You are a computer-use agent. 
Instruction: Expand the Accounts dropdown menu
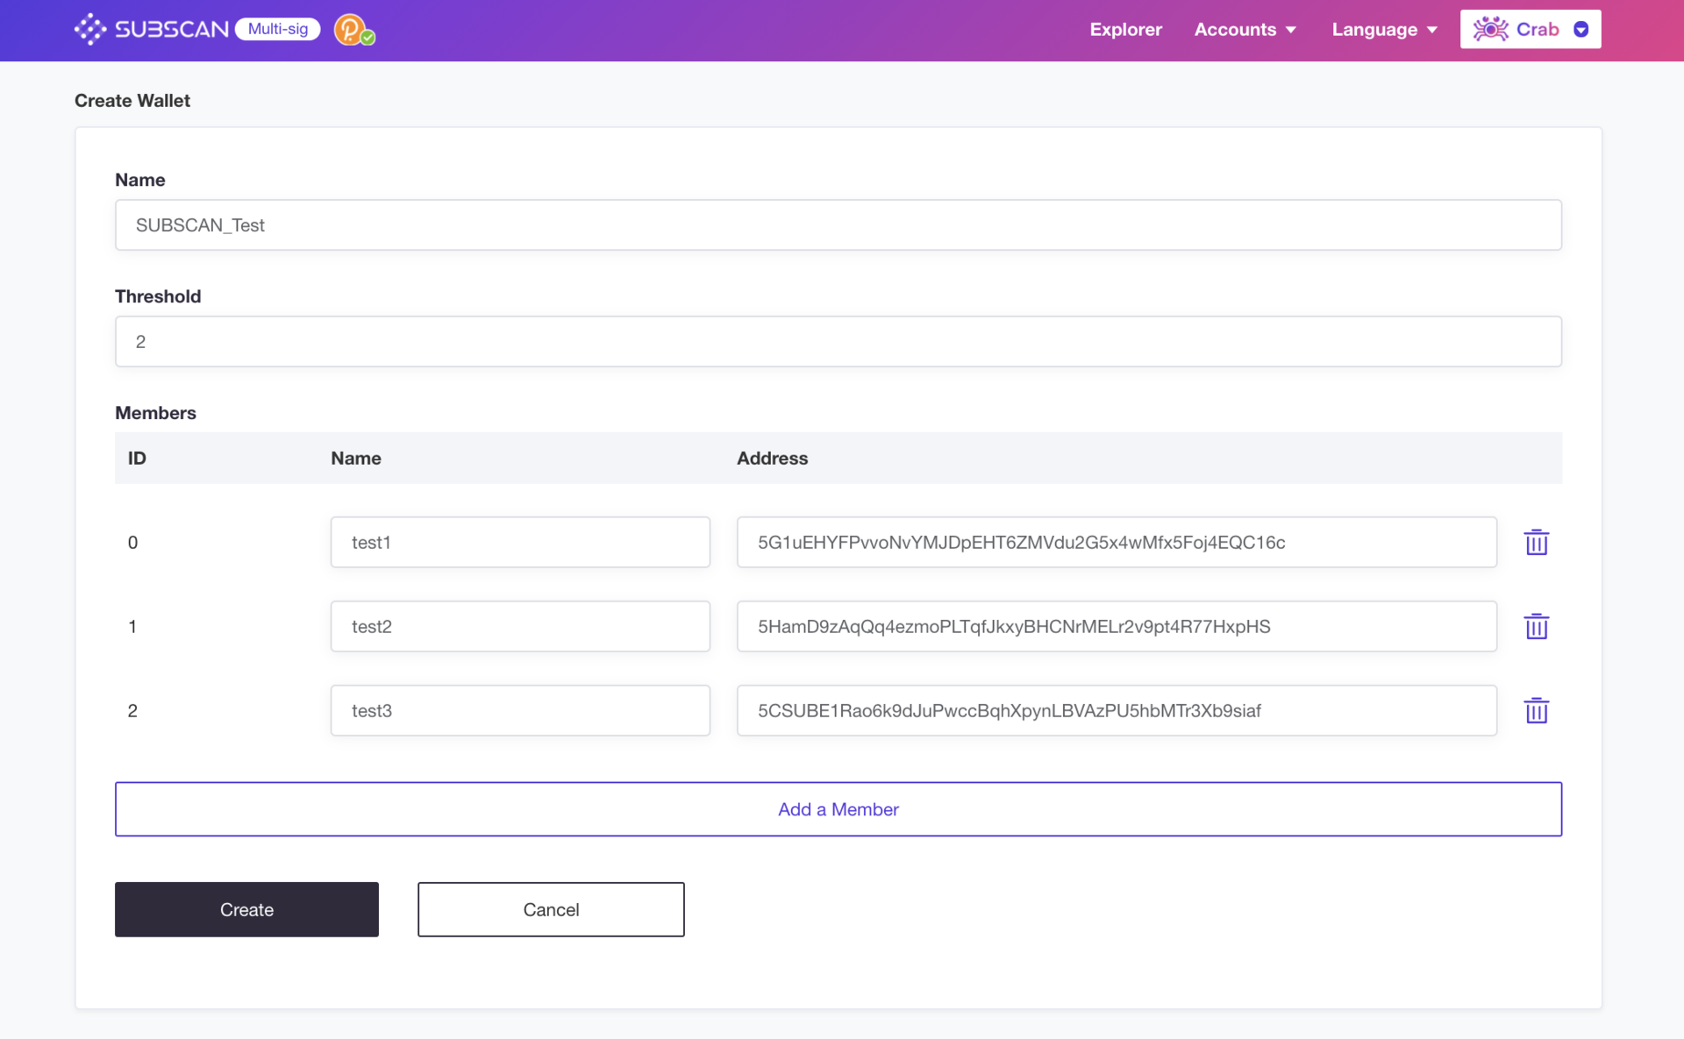point(1245,29)
